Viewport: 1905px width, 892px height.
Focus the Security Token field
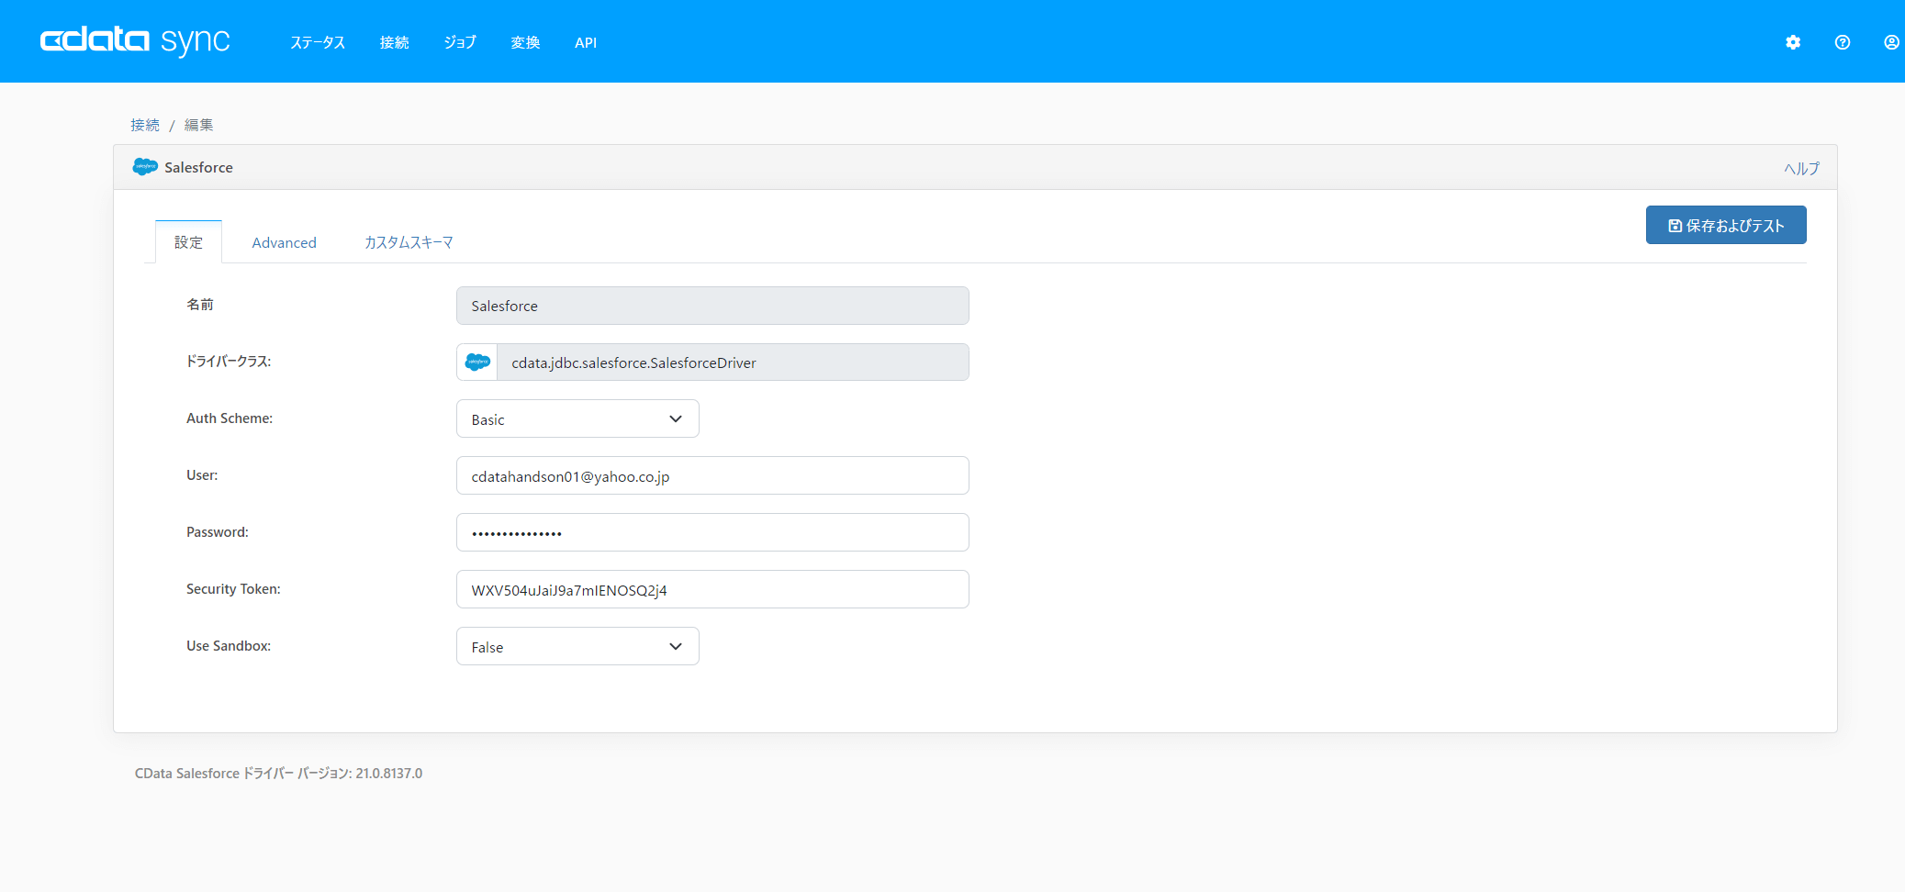712,590
